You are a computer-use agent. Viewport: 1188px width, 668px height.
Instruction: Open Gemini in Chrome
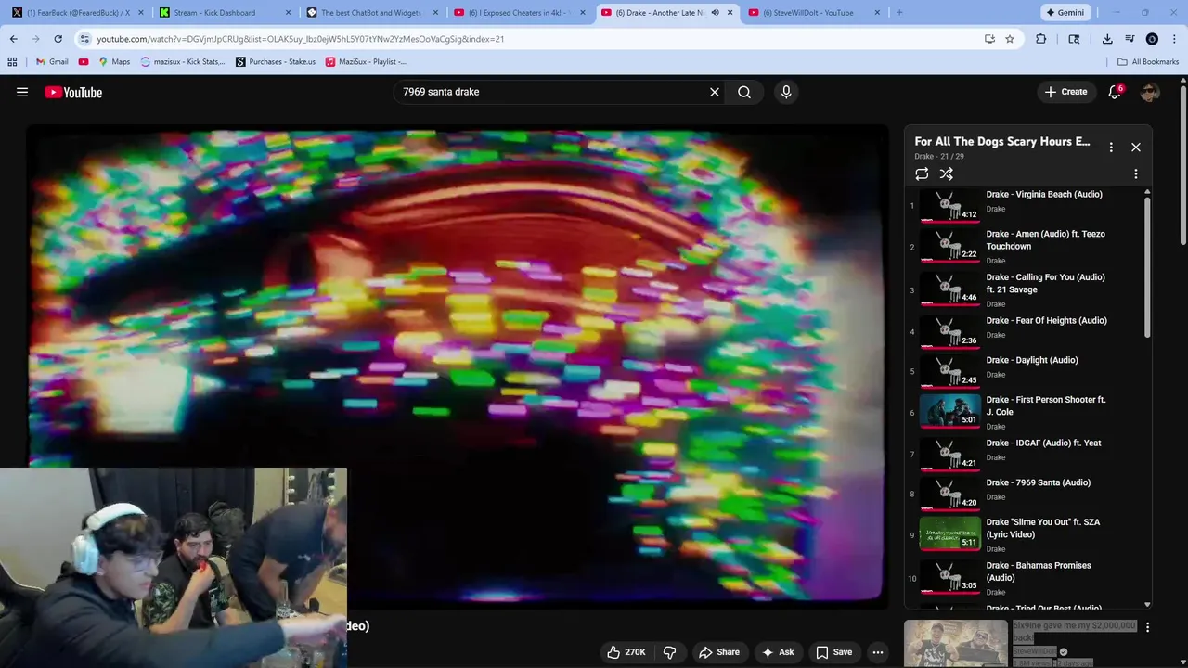[1065, 13]
